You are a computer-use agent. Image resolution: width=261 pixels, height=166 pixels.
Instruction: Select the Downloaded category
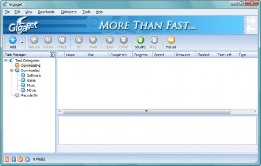click(30, 70)
